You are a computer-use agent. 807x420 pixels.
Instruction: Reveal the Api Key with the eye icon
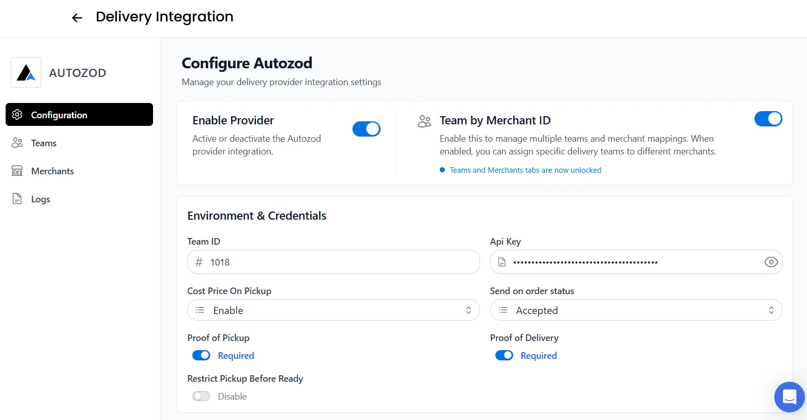(x=771, y=262)
